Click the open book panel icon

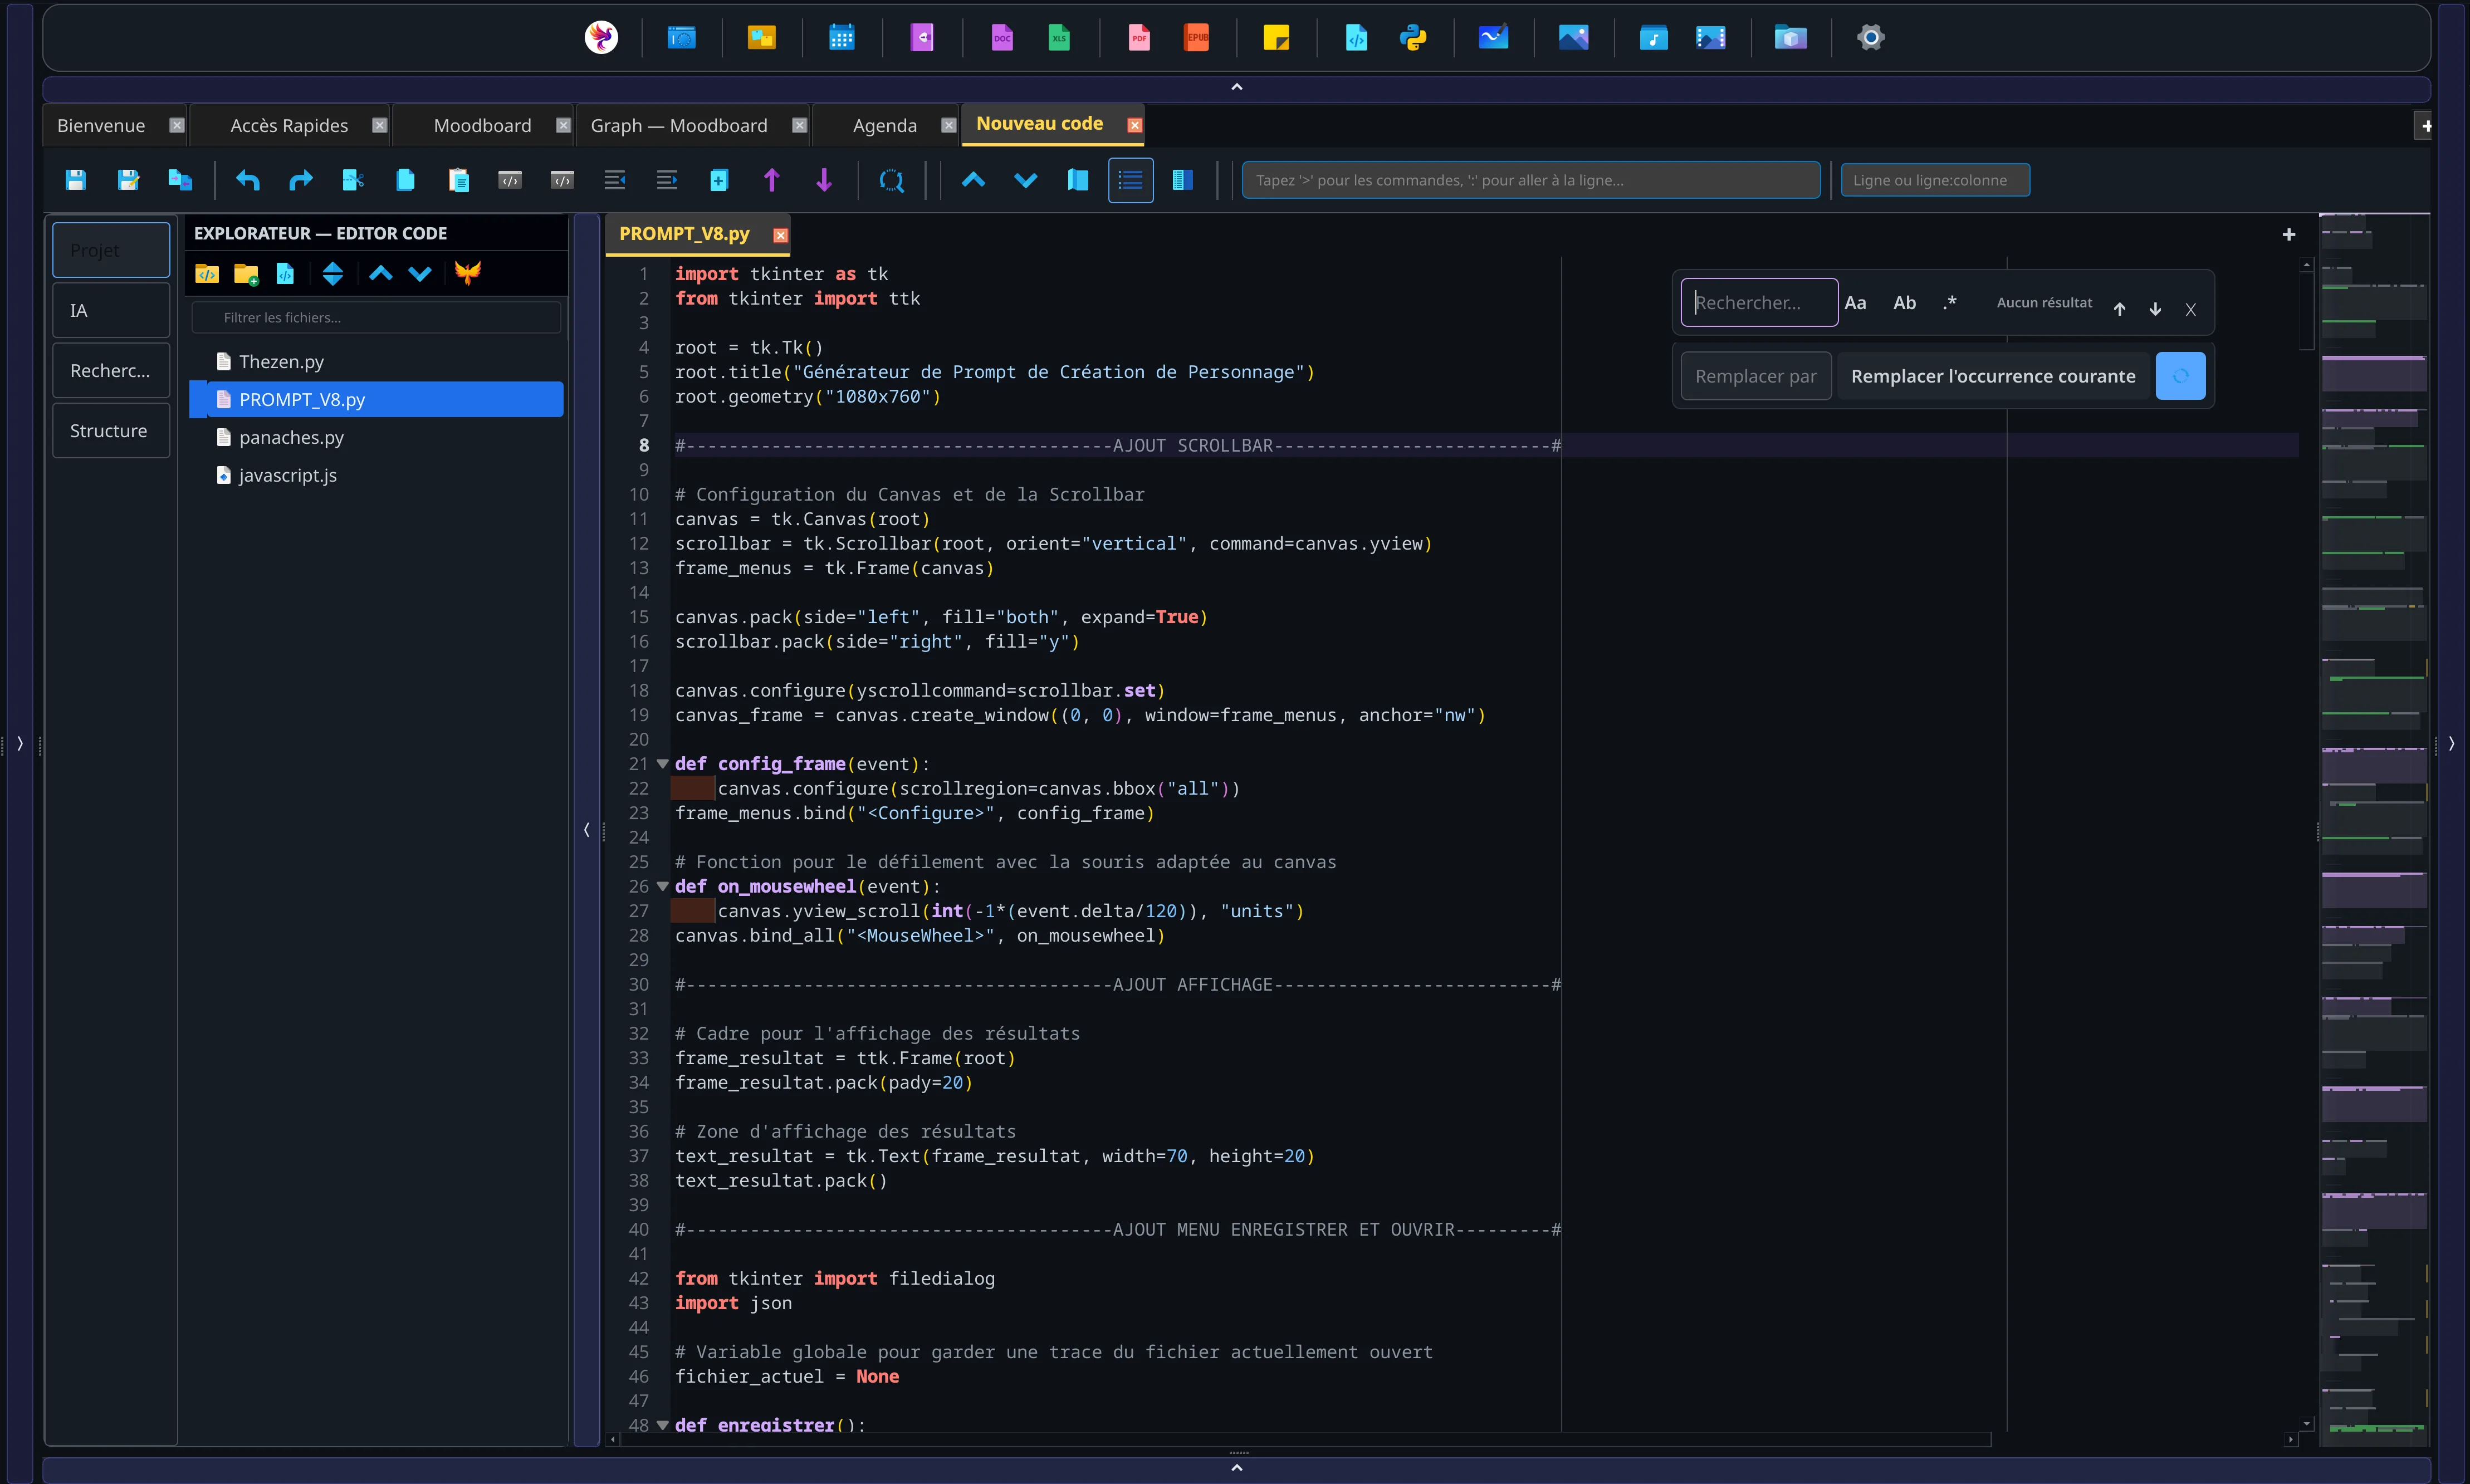[x=1077, y=180]
